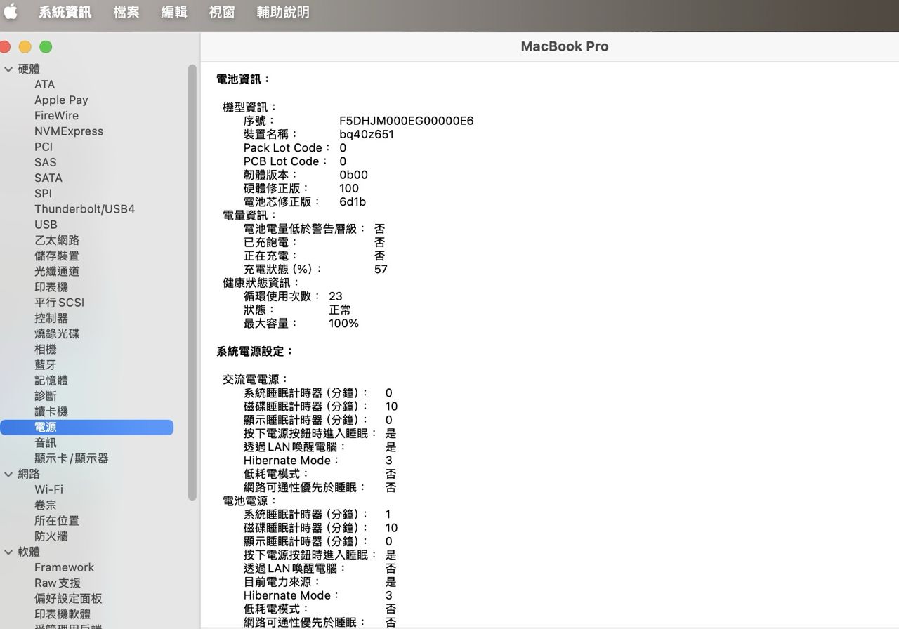Viewport: 899px width, 629px height.
Task: Open the 輔助說明 menu
Action: point(282,12)
